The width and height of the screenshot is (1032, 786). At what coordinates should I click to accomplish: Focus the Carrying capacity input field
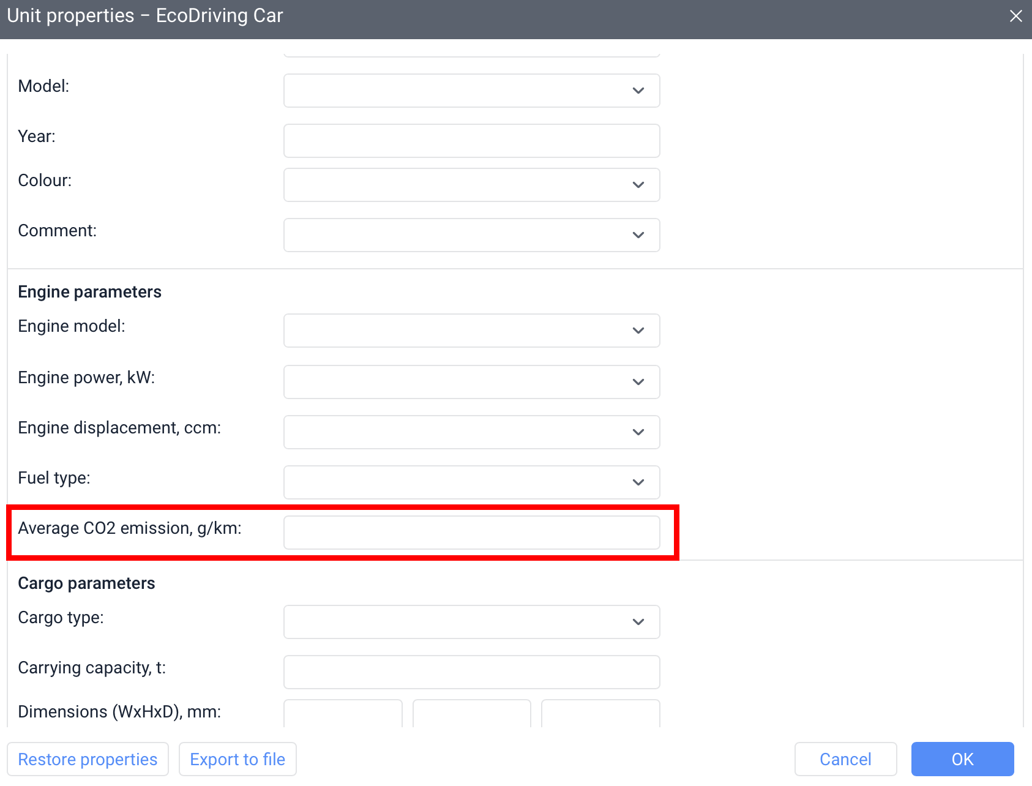point(471,672)
